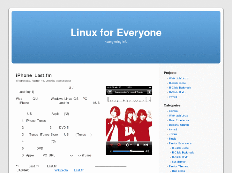
Task: Click the volume slider in player
Action: tap(128, 151)
